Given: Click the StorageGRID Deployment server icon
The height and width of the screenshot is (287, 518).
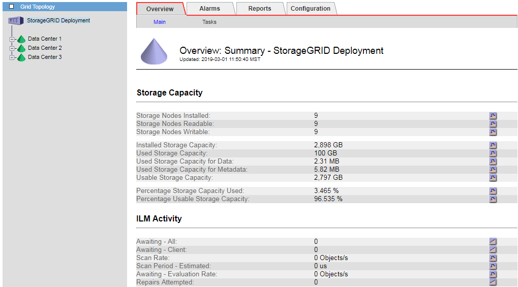Looking at the screenshot, I should 16,21.
